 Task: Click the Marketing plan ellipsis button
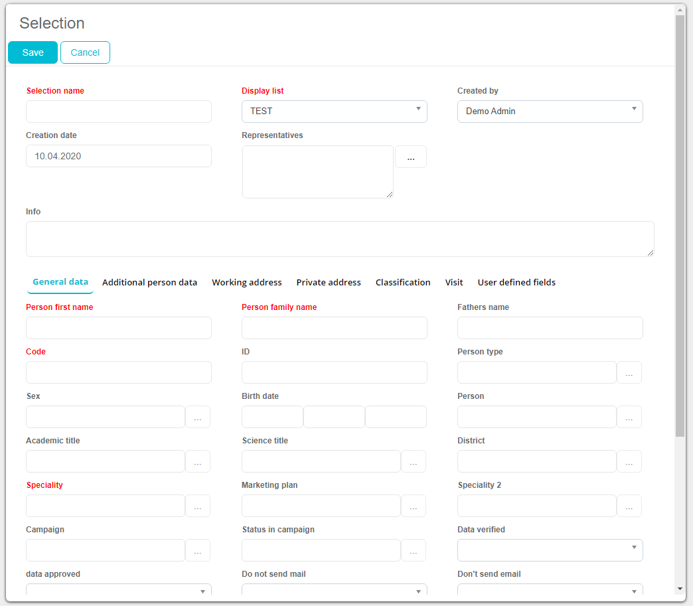click(413, 506)
